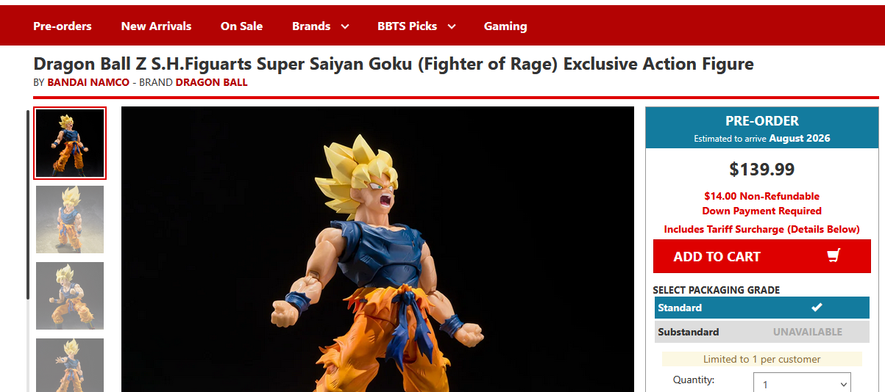Image resolution: width=885 pixels, height=392 pixels.
Task: Select the first highlighted Goku thumbnail
Action: click(70, 143)
